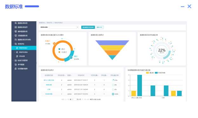Click the 数据标准检索 search icon in the sidebar
Viewport: 198px width, 118px height.
point(16,23)
